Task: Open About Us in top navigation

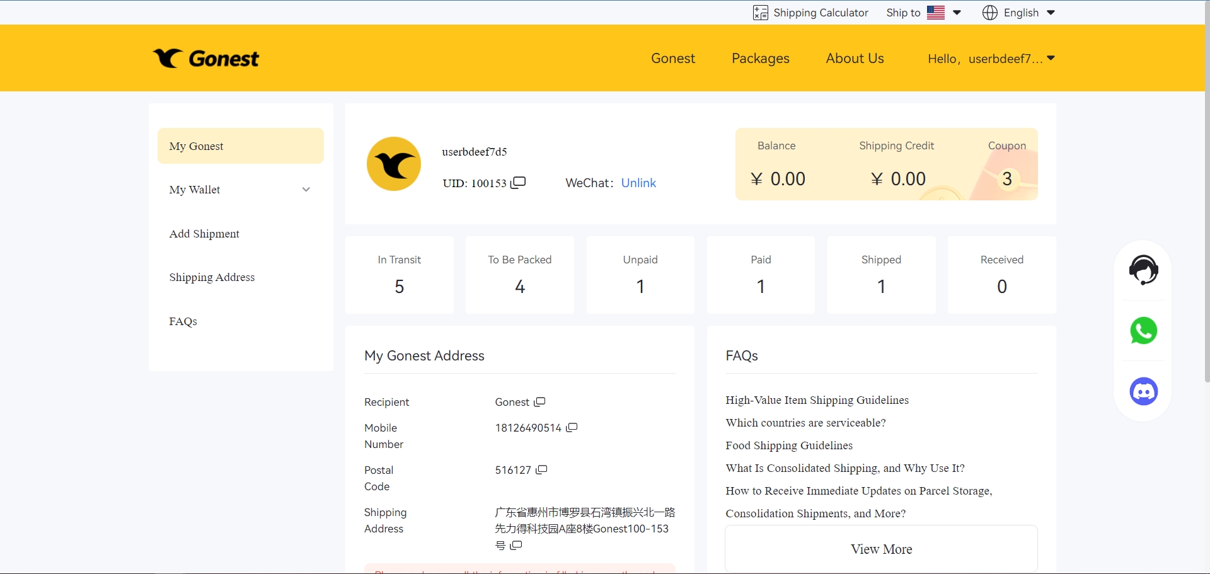Action: click(855, 59)
